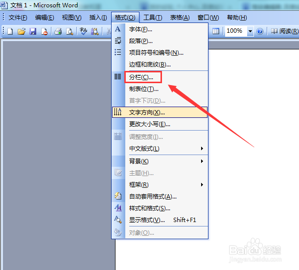Click the Text Direction icon
Viewport: 299px width, 270px height.
click(x=117, y=112)
